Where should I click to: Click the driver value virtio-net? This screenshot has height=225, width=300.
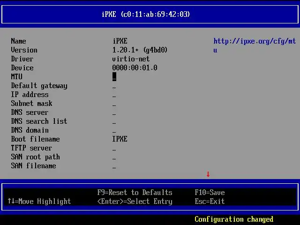131,59
